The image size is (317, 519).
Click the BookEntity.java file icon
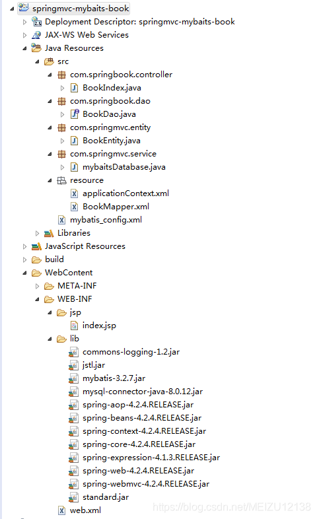[75, 141]
